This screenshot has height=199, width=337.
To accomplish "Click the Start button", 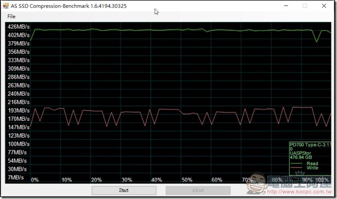I will pyautogui.click(x=124, y=190).
